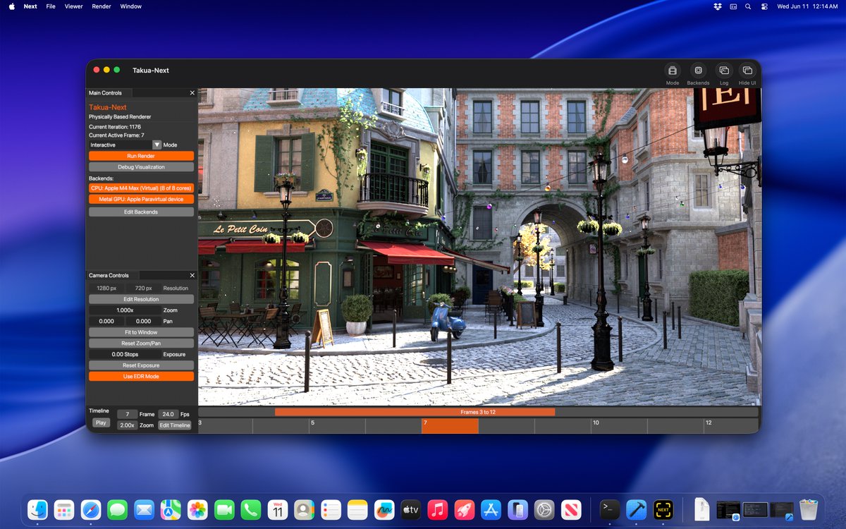
Task: Close the Camera Controls panel
Action: point(192,275)
